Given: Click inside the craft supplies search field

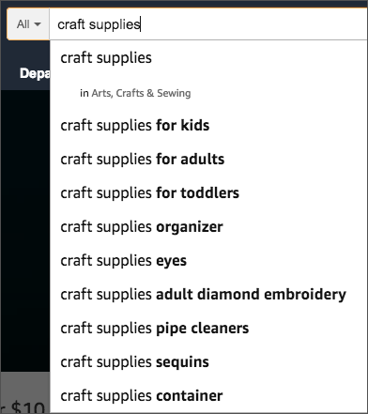Looking at the screenshot, I should click(208, 24).
